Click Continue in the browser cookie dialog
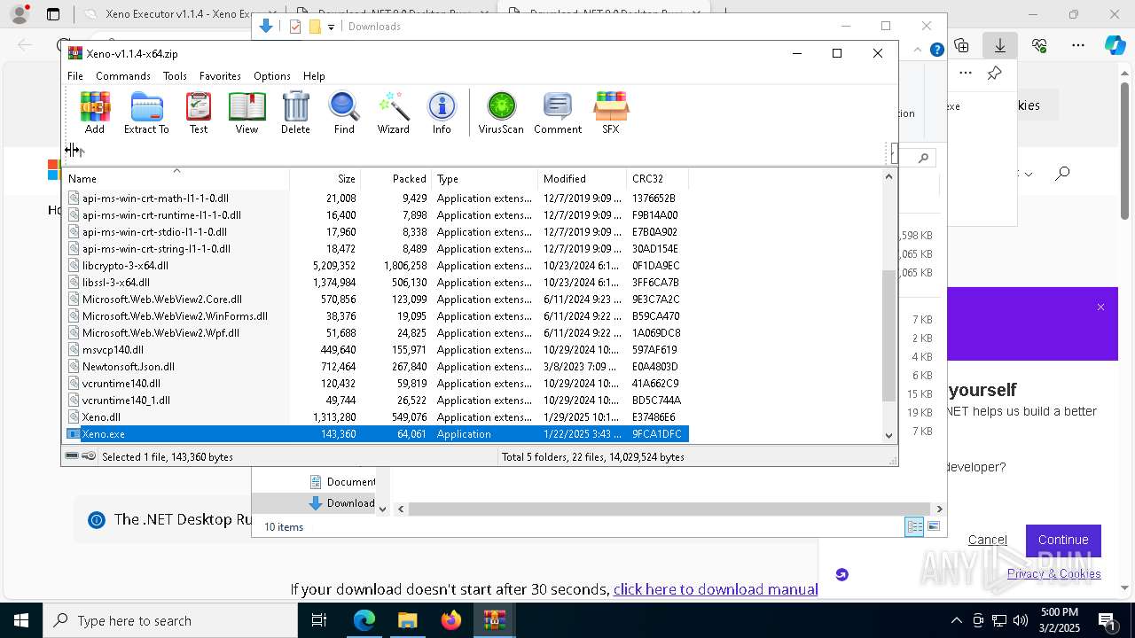1135x638 pixels. [x=1063, y=540]
